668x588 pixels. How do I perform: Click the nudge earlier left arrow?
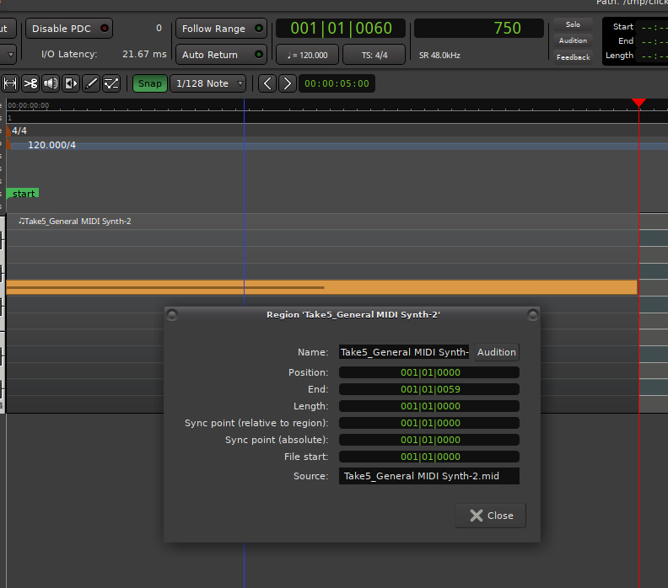pyautogui.click(x=267, y=83)
